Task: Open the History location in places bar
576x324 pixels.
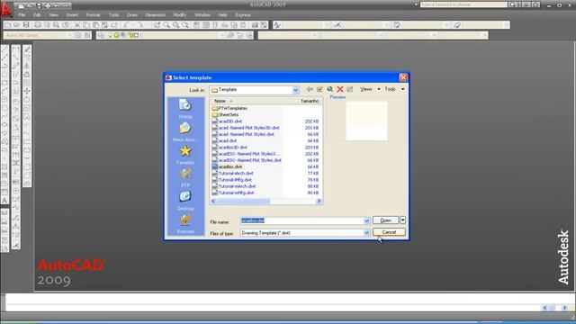Action: coord(185,108)
